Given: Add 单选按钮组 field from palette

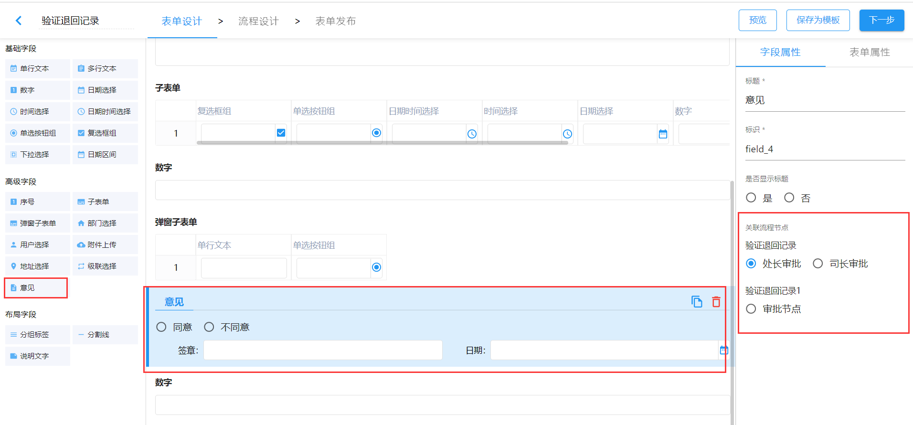Looking at the screenshot, I should tap(38, 133).
